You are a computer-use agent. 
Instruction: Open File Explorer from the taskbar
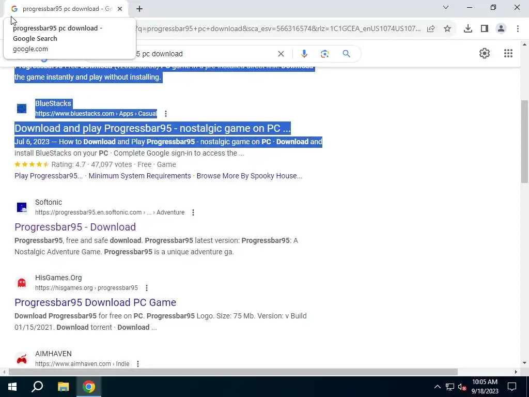63,387
